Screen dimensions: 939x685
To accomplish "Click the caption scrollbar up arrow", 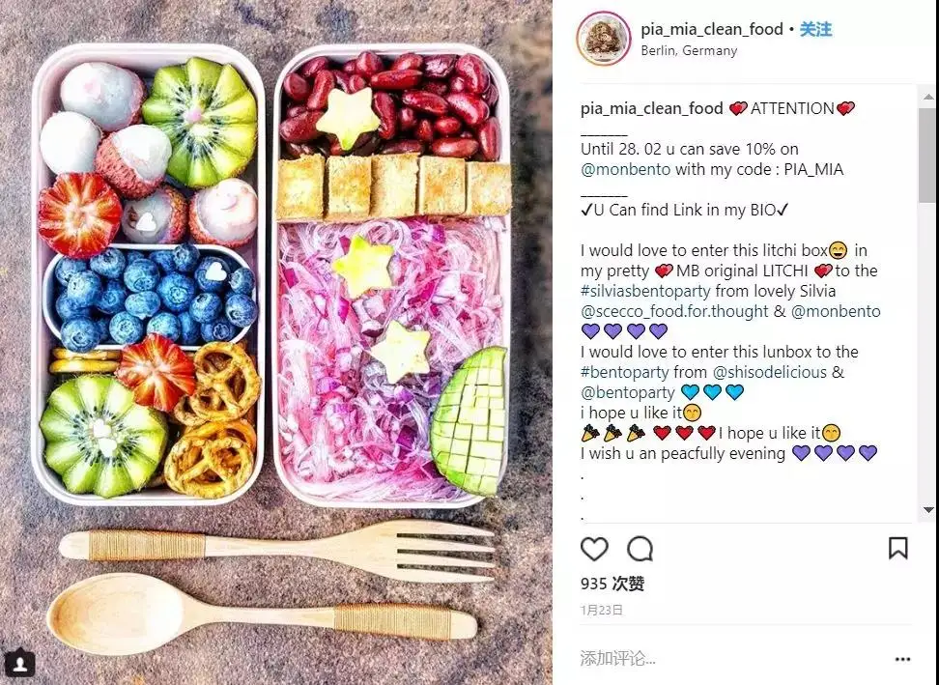I will (927, 96).
